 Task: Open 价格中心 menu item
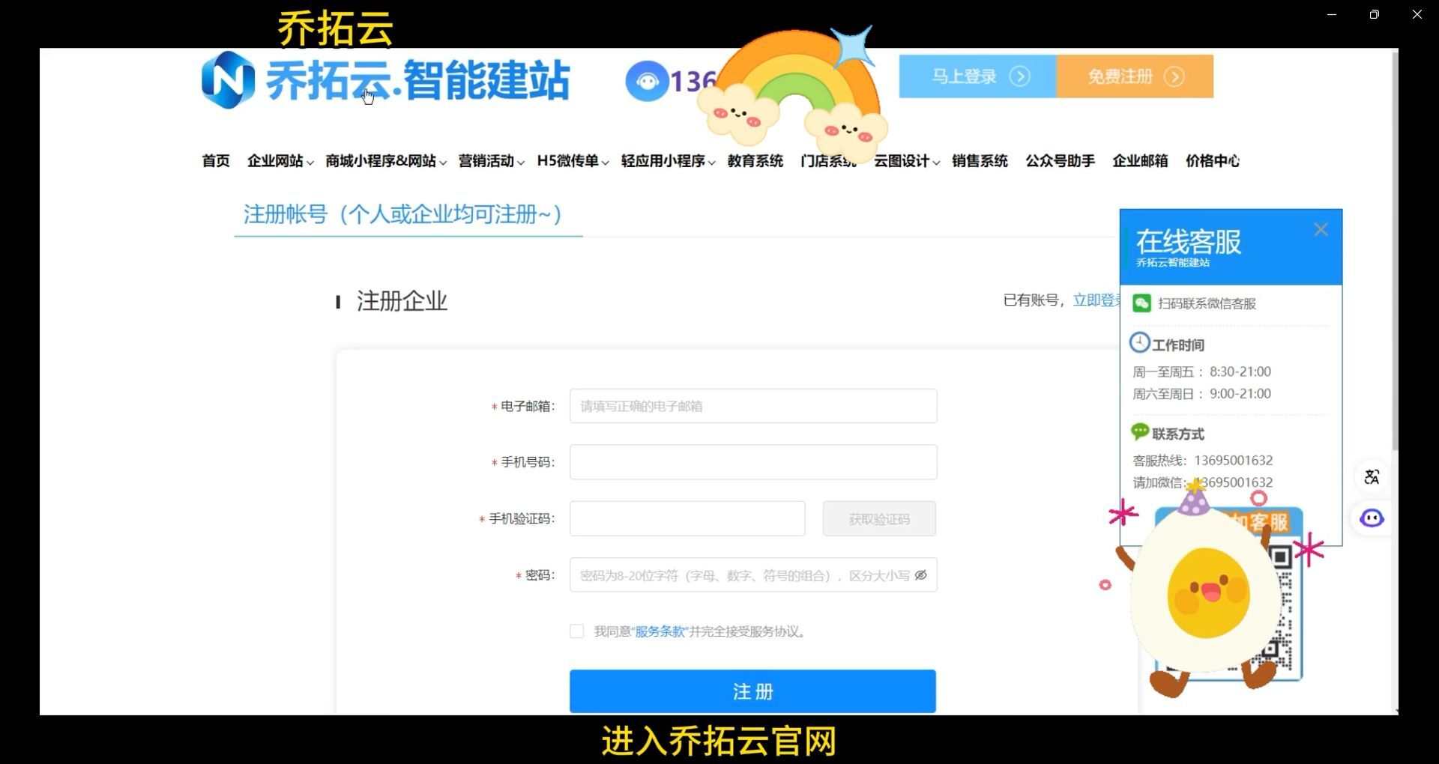pos(1213,161)
